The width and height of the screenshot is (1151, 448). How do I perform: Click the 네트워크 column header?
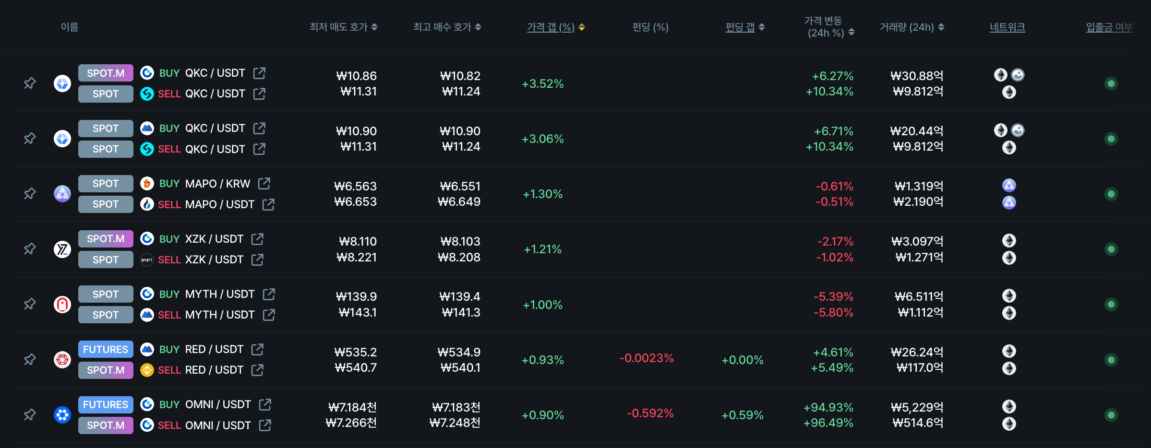click(x=1007, y=27)
